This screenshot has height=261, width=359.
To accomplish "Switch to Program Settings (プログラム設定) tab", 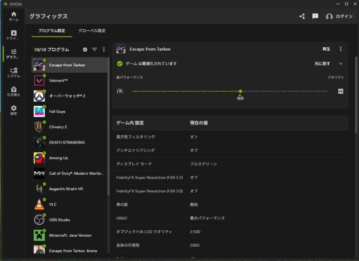I will coord(51,31).
